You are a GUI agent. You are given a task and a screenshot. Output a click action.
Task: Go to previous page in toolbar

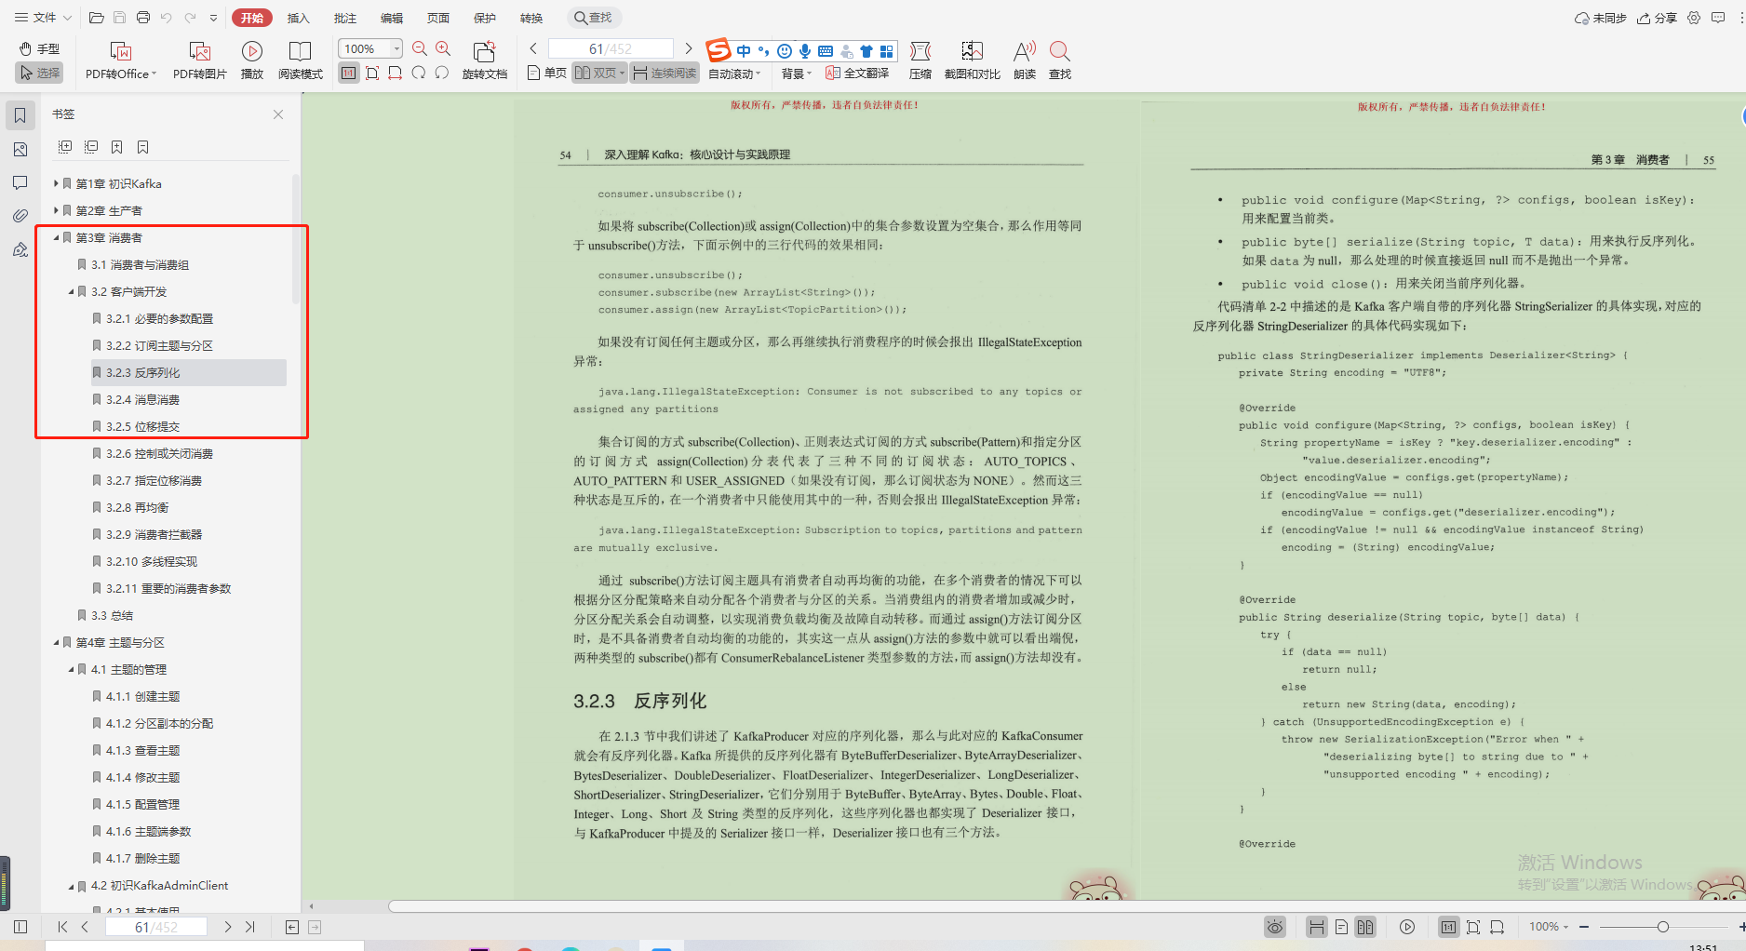coord(533,48)
